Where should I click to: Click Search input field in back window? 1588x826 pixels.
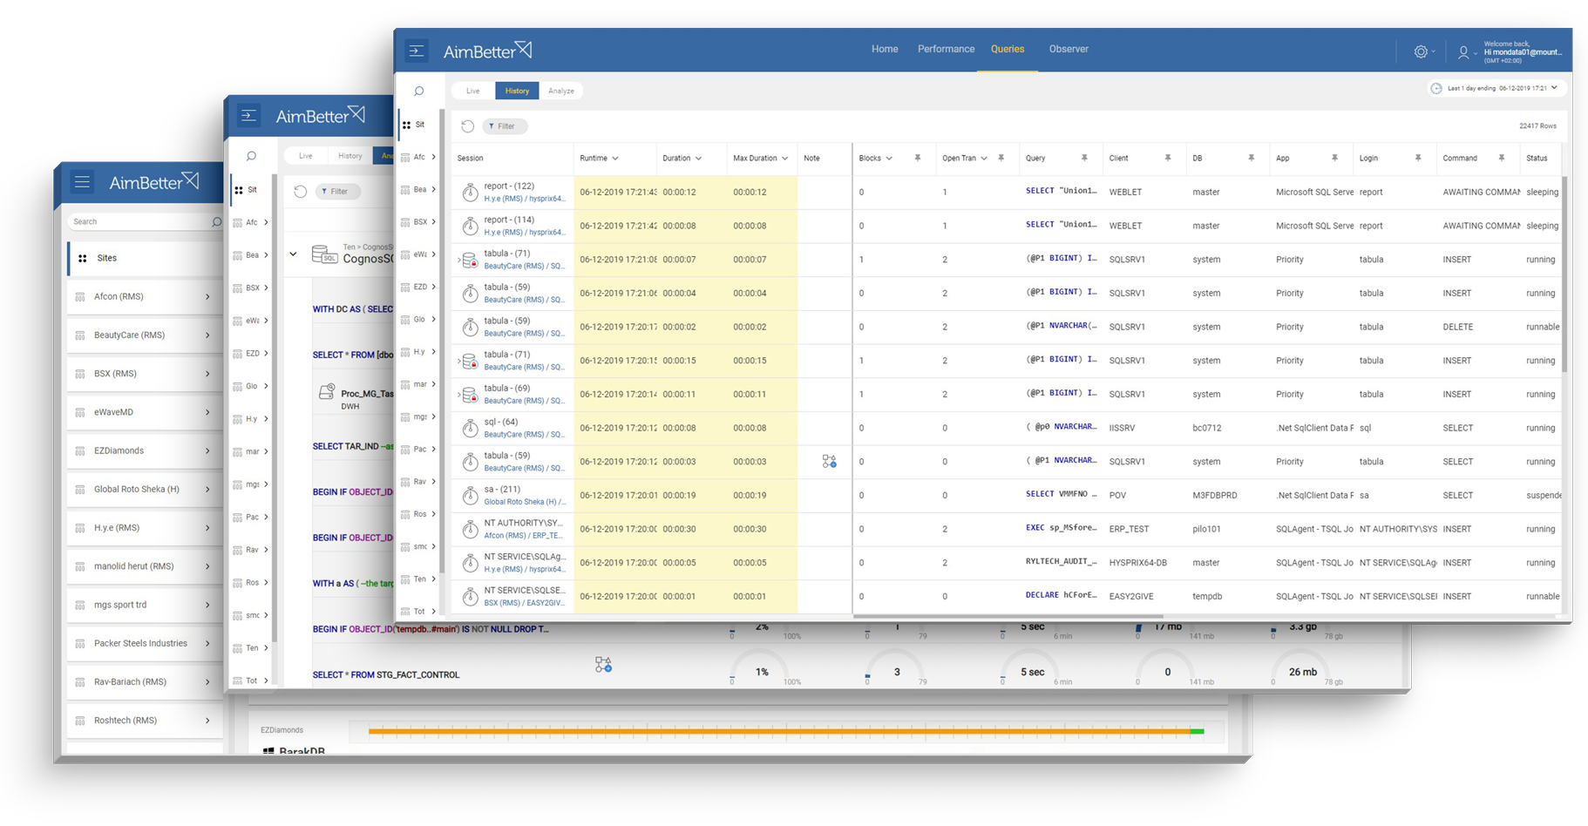coord(145,222)
